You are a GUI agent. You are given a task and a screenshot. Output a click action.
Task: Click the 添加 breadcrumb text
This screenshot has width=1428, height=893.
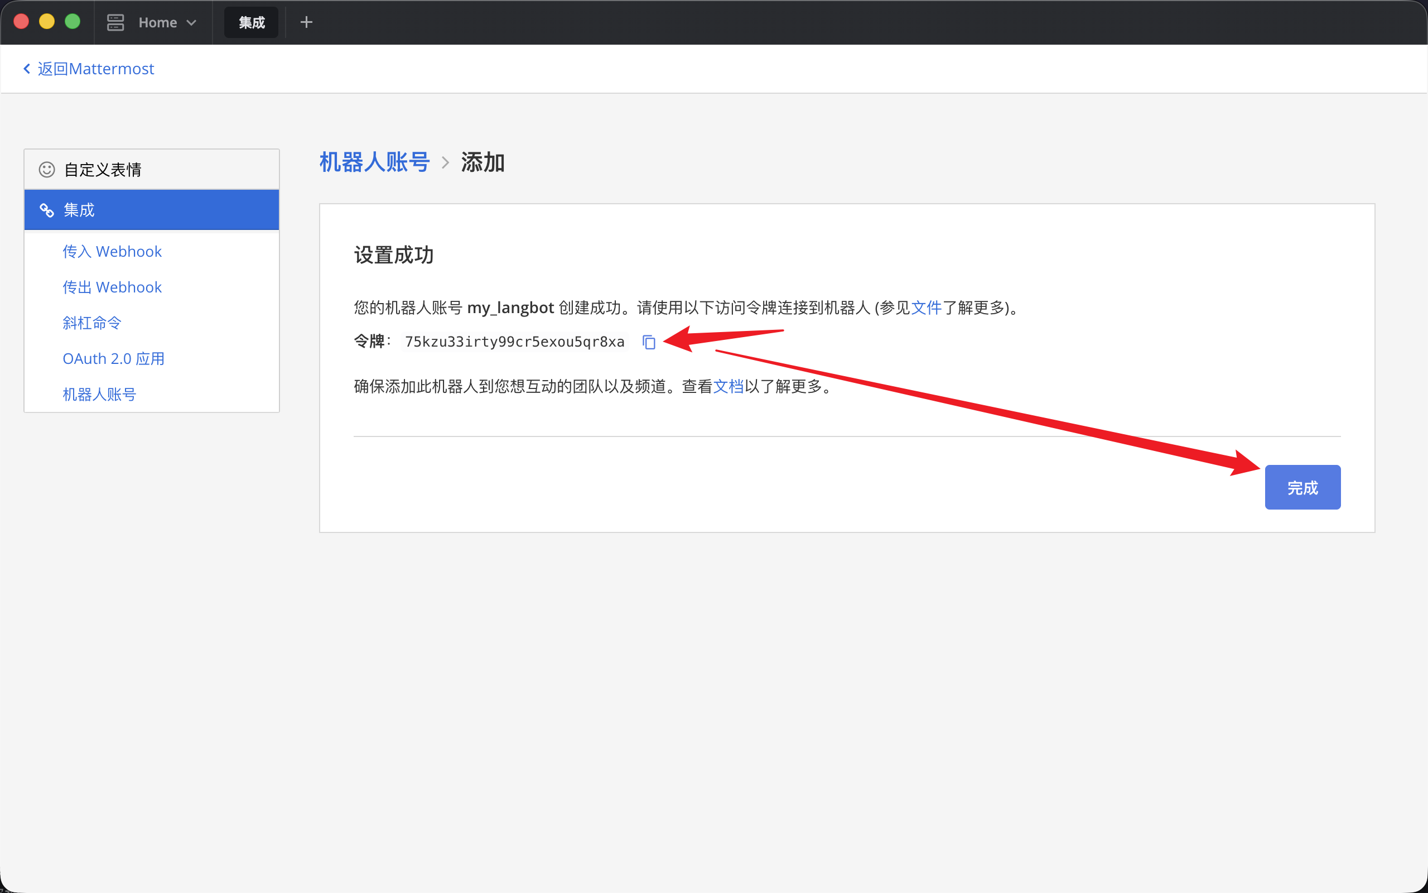point(483,162)
